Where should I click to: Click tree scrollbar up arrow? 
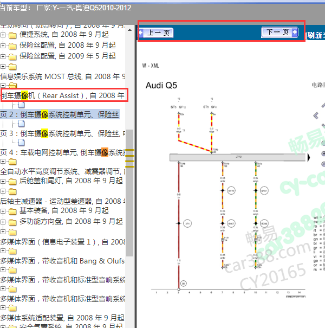coord(130,30)
